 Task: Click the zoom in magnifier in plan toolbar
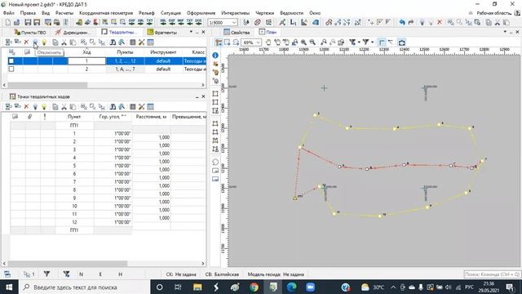[303, 42]
